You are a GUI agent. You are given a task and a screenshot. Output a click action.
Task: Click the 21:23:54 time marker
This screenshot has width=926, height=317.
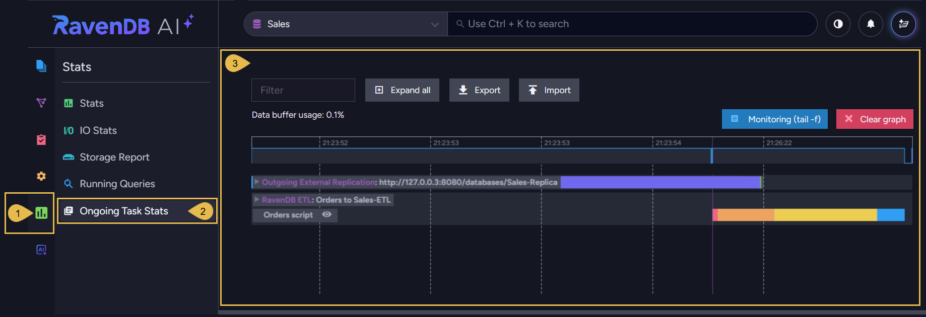668,143
